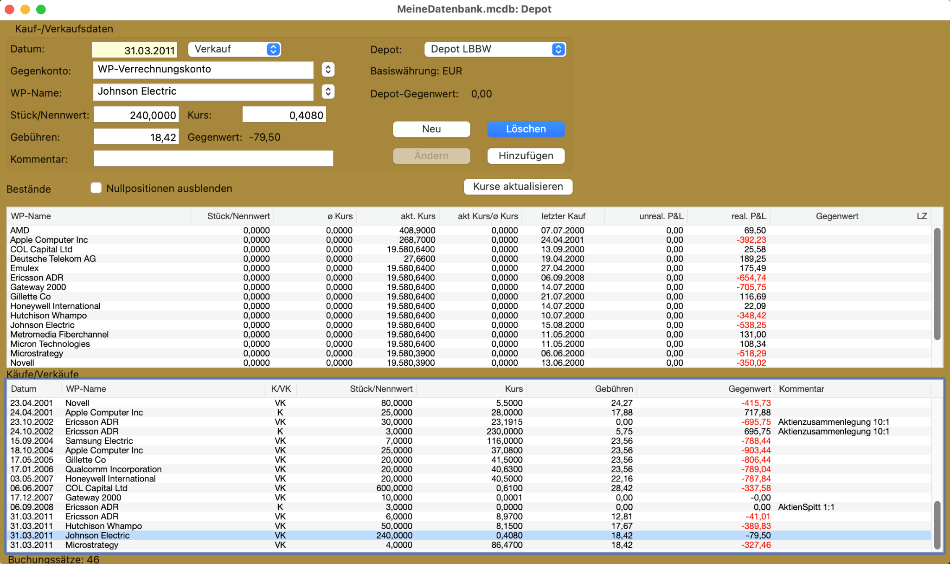Click into the Datum date field

[x=135, y=50]
